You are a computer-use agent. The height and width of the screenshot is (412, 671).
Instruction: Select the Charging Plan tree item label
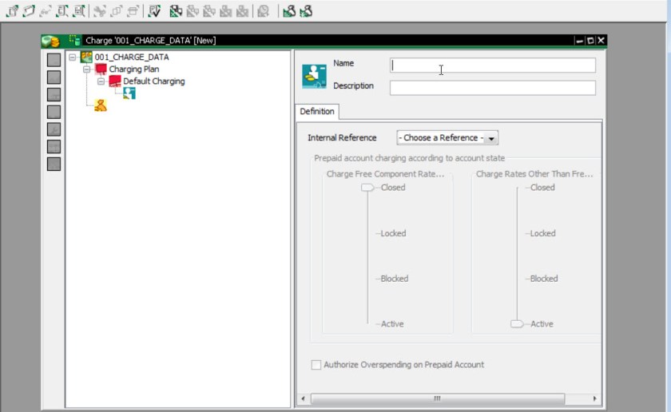(x=133, y=69)
